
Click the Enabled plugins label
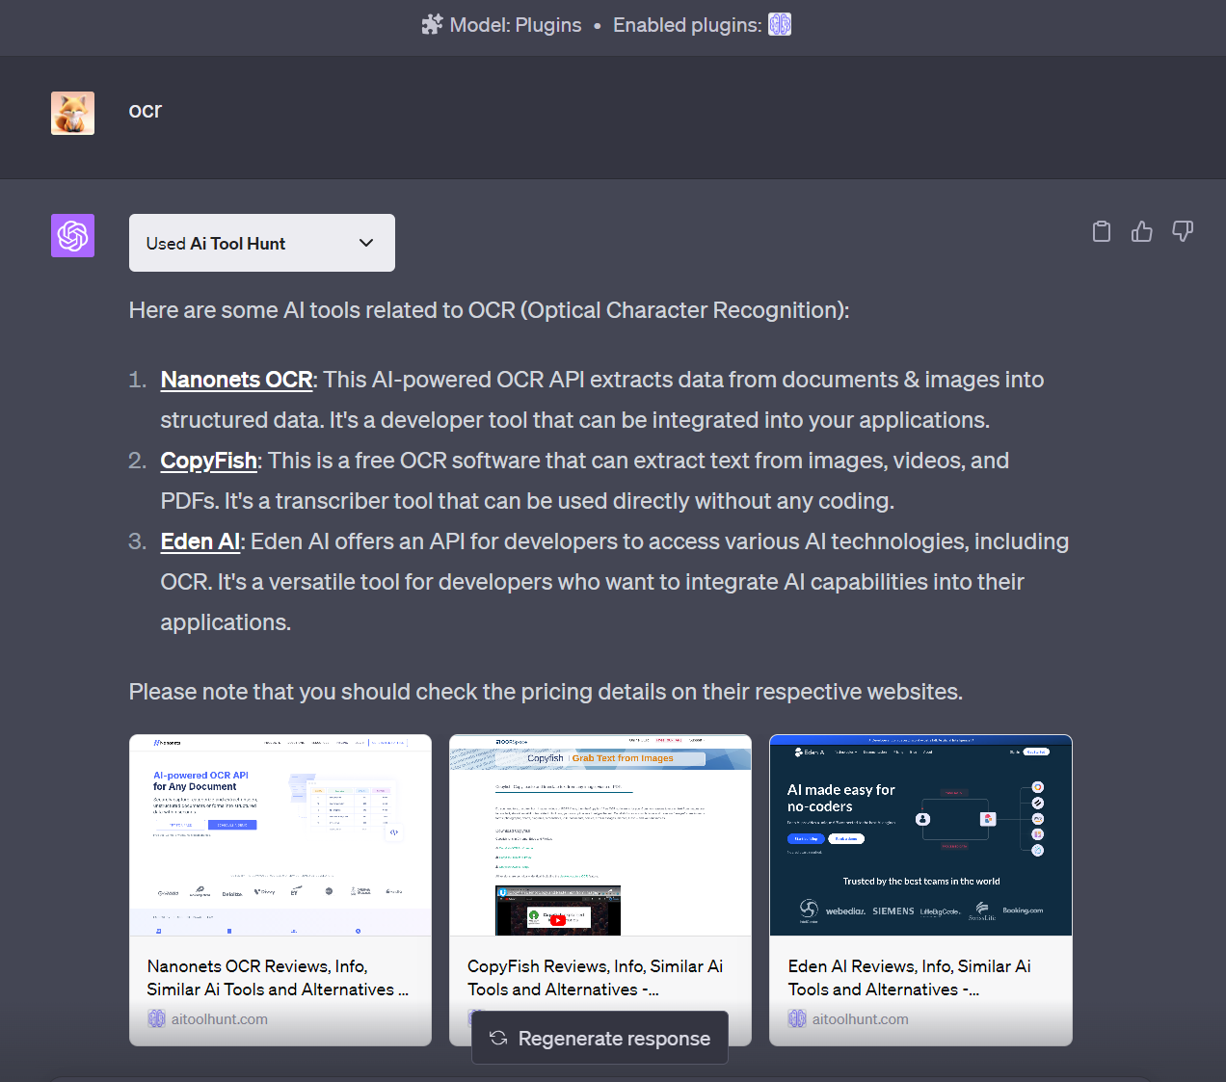tap(687, 25)
